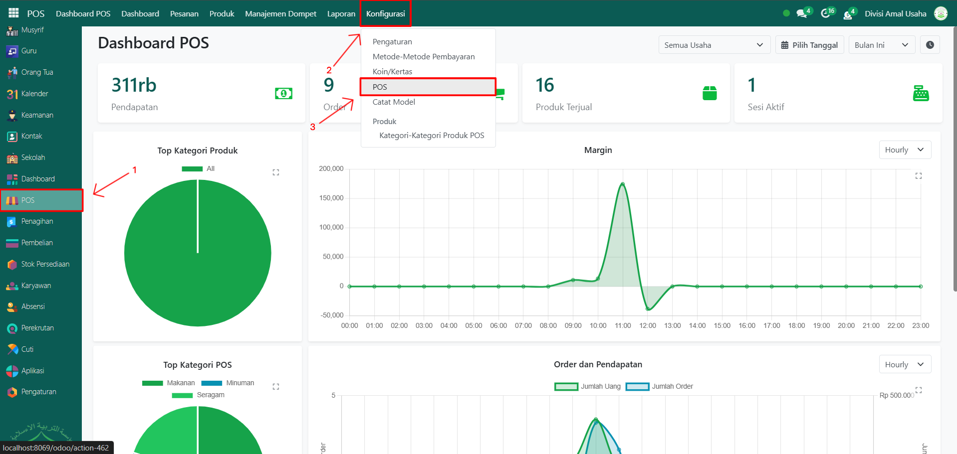Open the Kalender app in sidebar

pos(34,94)
